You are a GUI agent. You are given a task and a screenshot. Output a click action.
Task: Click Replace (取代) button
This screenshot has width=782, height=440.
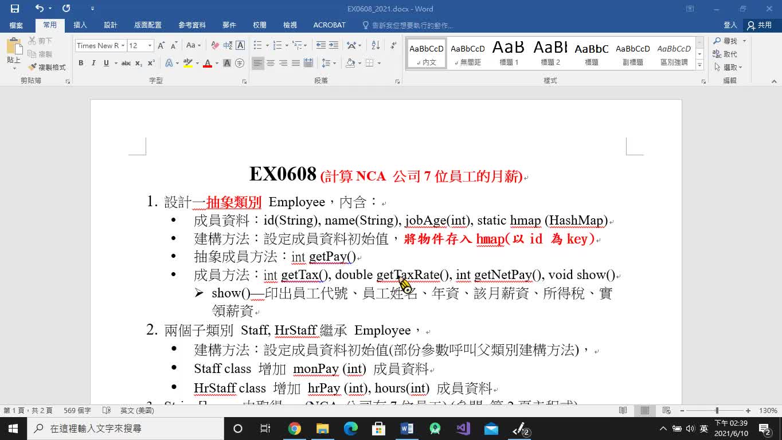pyautogui.click(x=725, y=54)
